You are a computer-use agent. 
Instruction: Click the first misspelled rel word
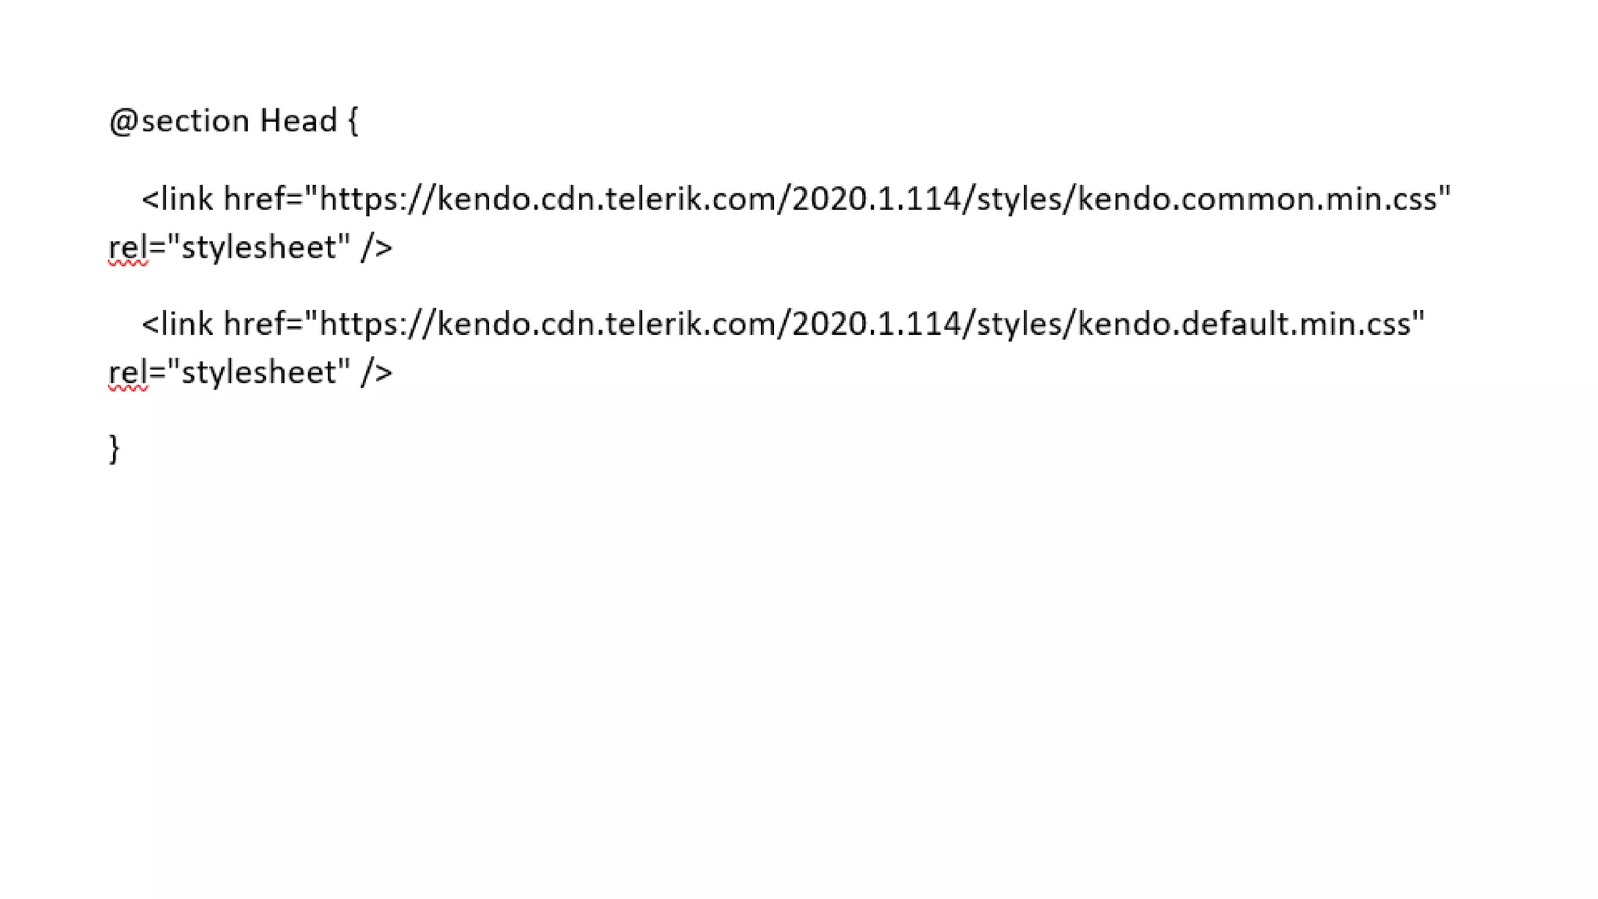click(x=128, y=247)
